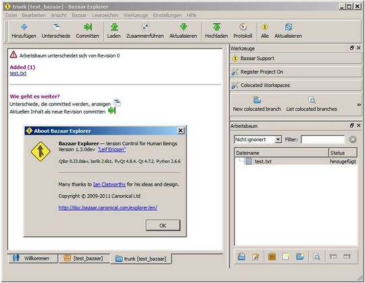Screen dimensions: 365x283
Task: Float the Werkzeuge panel
Action: pyautogui.click(x=351, y=48)
